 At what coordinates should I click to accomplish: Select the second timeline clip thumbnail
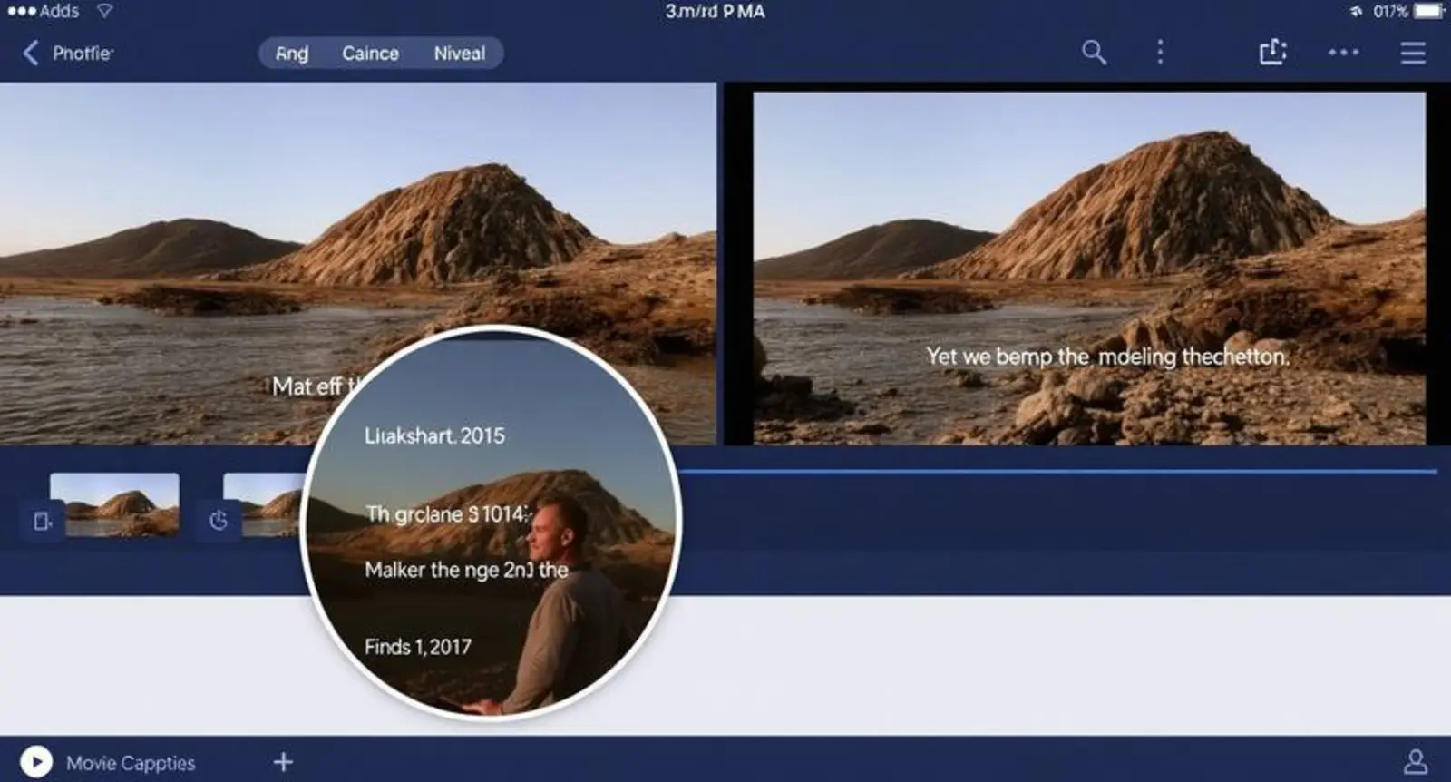coord(264,504)
